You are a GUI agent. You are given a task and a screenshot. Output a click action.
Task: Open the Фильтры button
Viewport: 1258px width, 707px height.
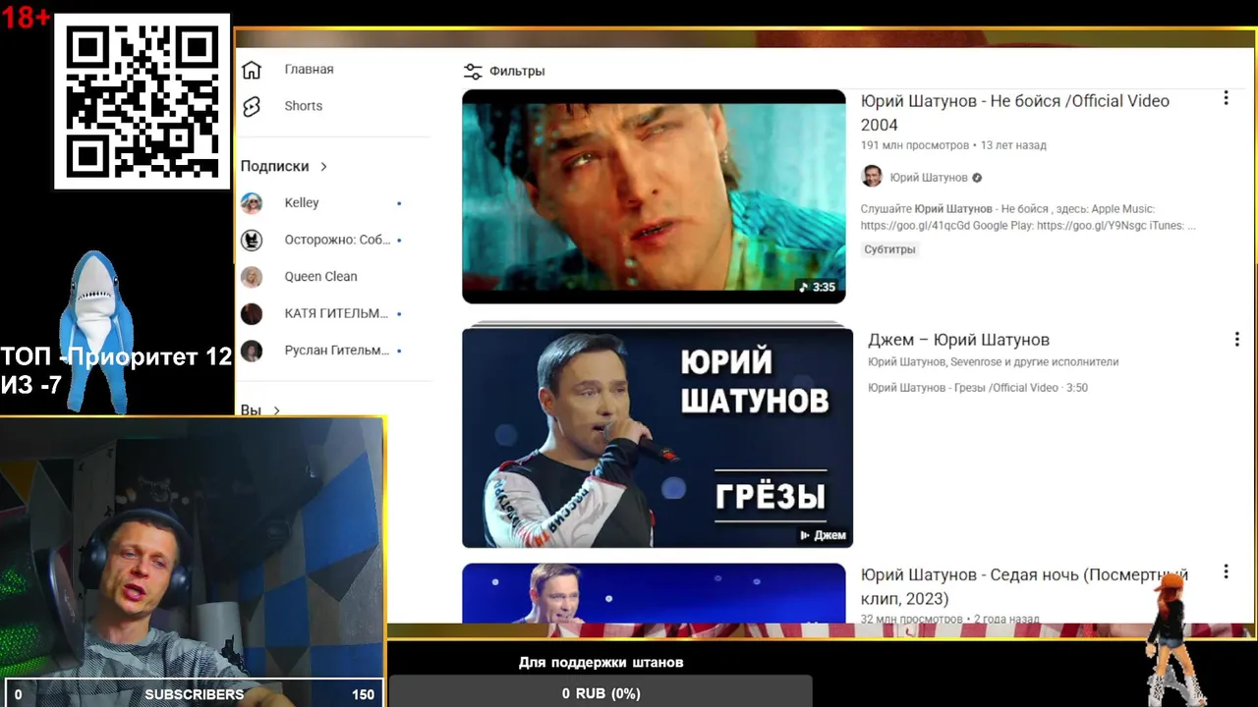pos(504,71)
